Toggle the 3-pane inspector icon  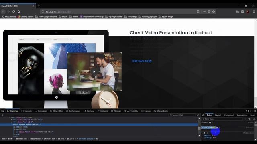coord(203,115)
